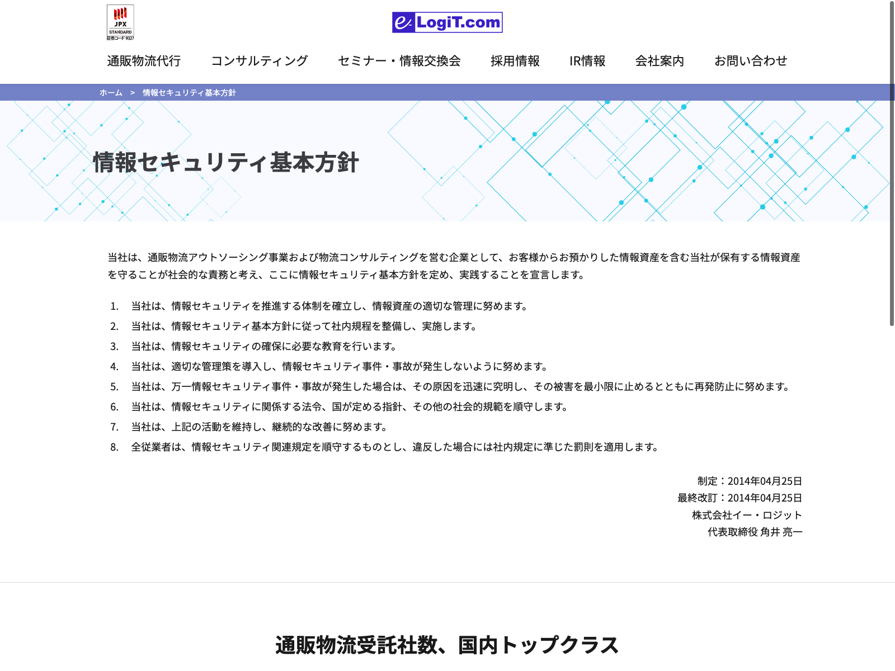Click the 制定：2014年04月25日 date line
The image size is (895, 671).
coord(750,481)
